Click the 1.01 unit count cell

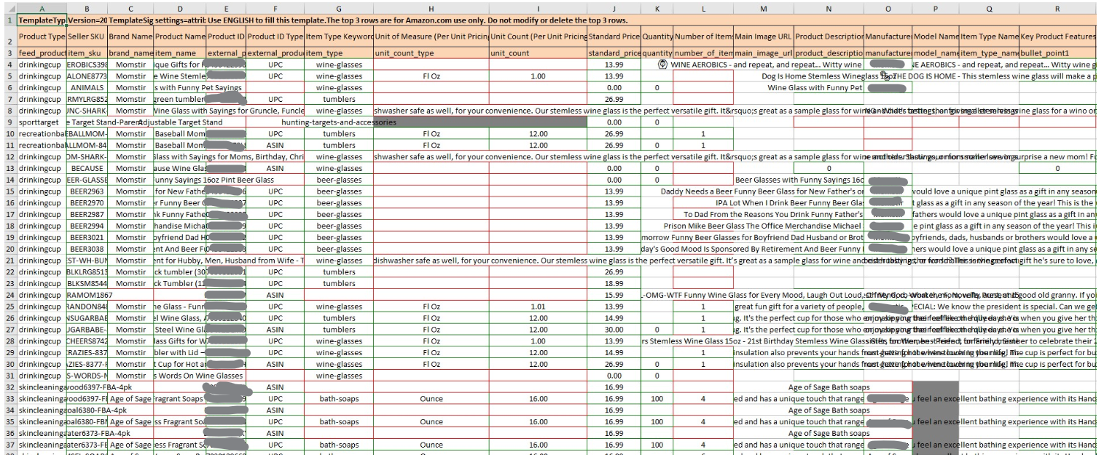pyautogui.click(x=538, y=306)
